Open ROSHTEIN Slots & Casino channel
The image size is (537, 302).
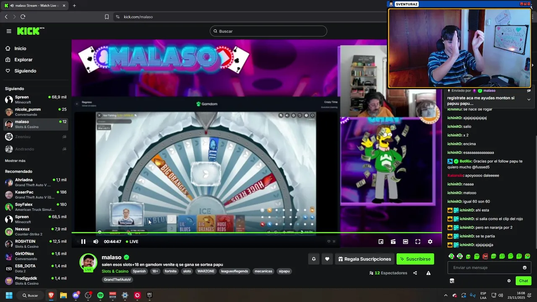(35, 244)
